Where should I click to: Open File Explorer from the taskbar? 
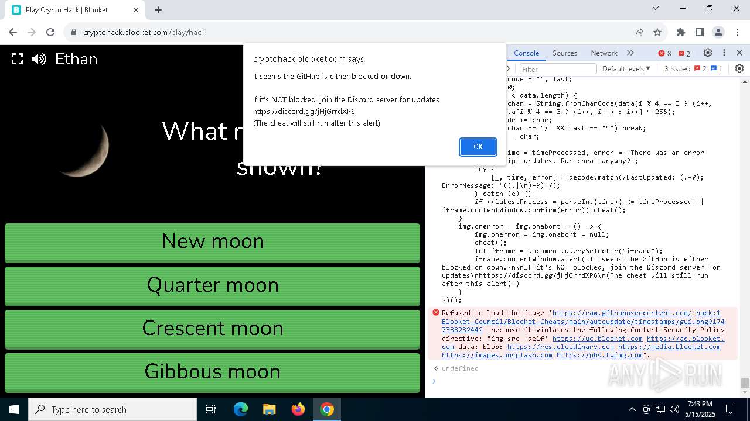pyautogui.click(x=269, y=409)
